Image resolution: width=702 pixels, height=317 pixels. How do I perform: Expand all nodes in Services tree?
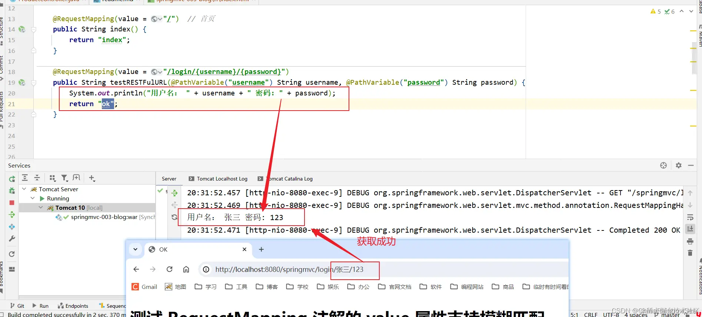click(25, 178)
